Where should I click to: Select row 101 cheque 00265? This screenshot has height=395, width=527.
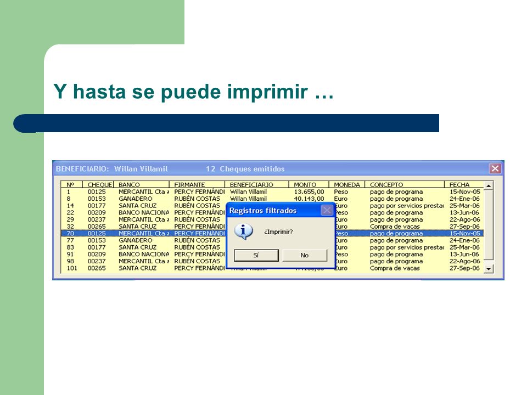point(272,268)
